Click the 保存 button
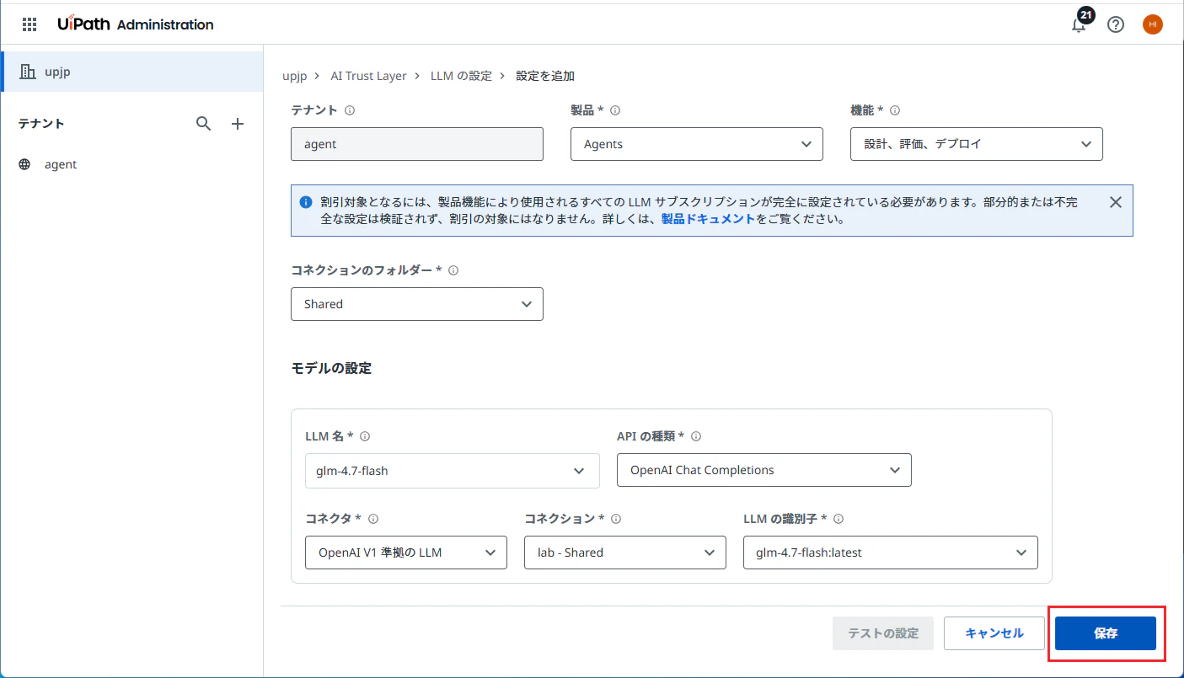The width and height of the screenshot is (1184, 678). click(1106, 633)
